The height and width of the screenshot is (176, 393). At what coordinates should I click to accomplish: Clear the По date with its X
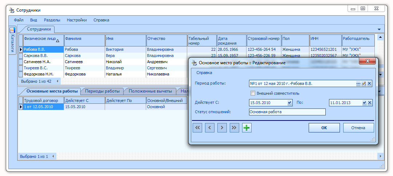click(370, 103)
